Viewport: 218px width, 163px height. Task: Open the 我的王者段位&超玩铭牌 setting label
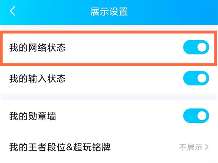tap(60, 147)
